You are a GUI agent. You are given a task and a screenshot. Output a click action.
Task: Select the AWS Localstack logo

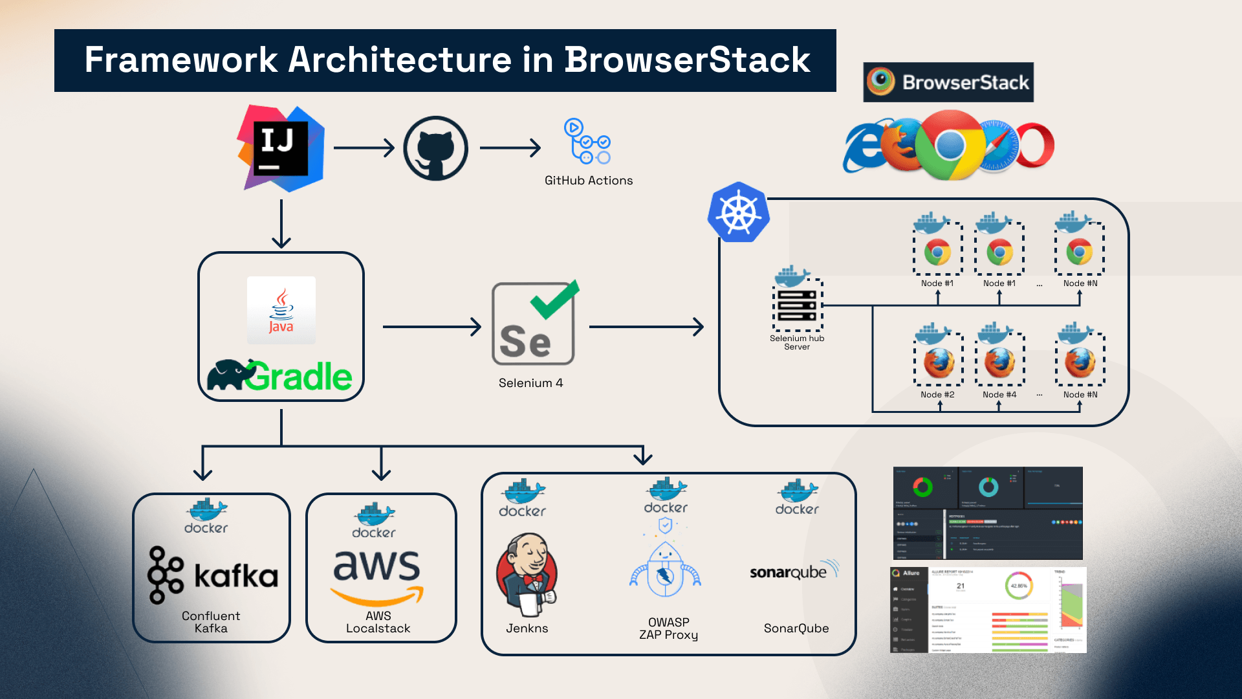pyautogui.click(x=379, y=576)
